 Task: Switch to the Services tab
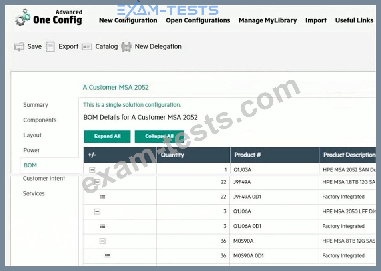click(34, 193)
